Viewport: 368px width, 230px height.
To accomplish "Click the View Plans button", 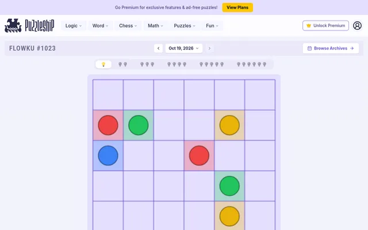I will [x=237, y=7].
